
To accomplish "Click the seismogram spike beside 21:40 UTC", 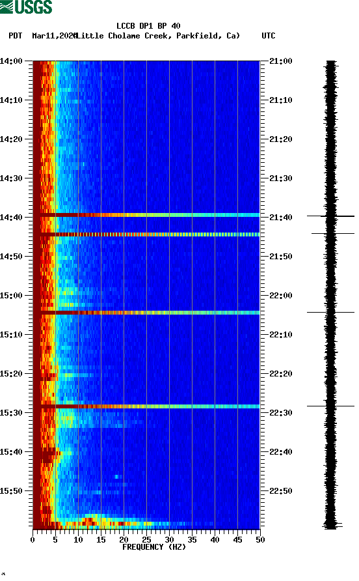I will 330,216.
